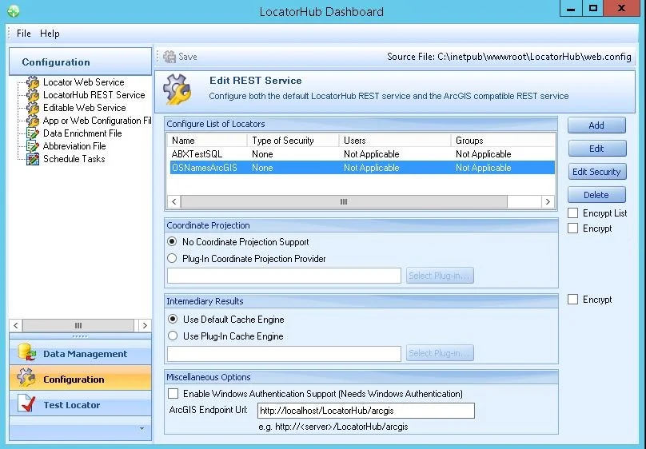The height and width of the screenshot is (449, 646).
Task: Expand the navigation pane options arrow
Action: 142,428
